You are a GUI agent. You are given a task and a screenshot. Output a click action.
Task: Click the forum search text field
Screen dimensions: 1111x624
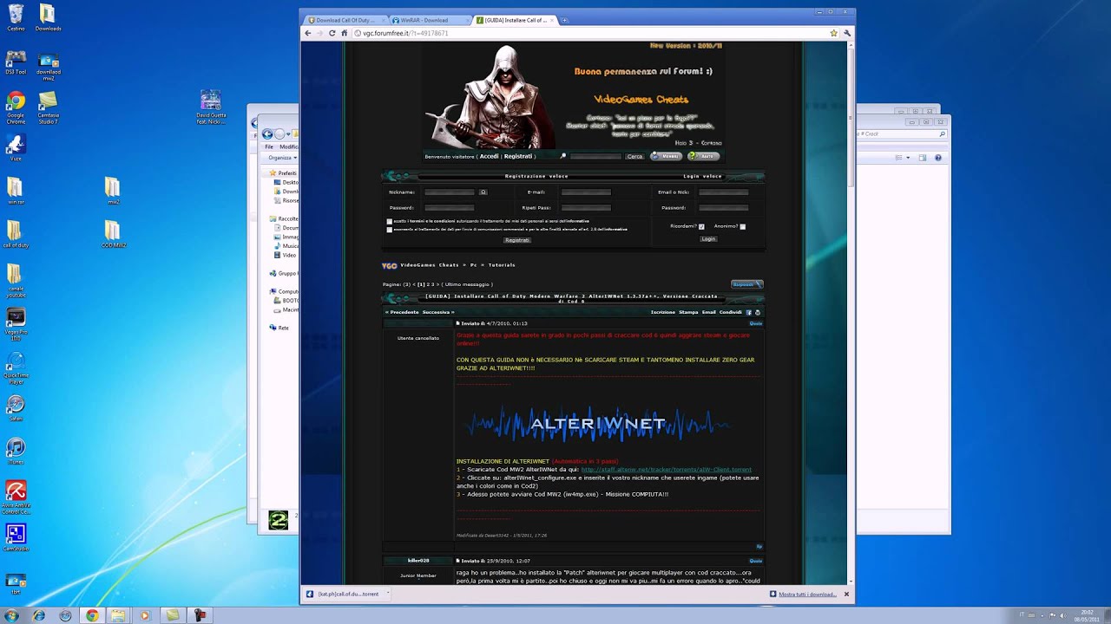595,156
